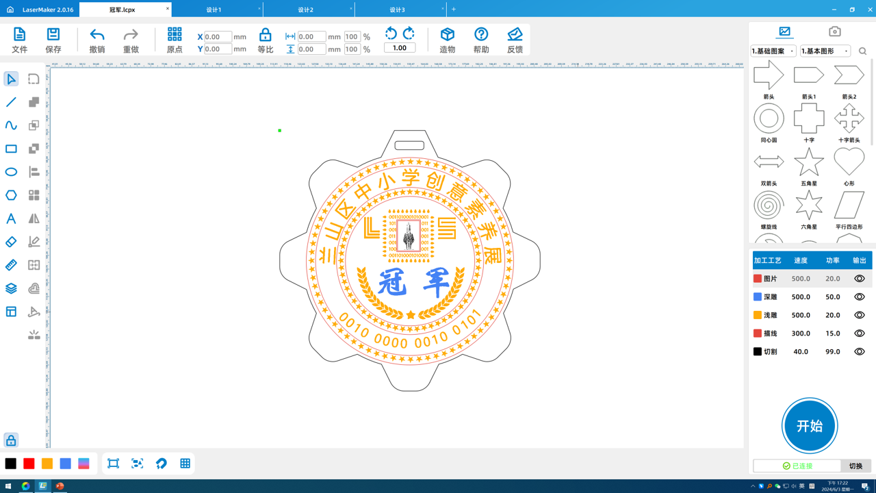The height and width of the screenshot is (493, 876).
Task: Hide the 深雕 layer output
Action: coord(859,297)
